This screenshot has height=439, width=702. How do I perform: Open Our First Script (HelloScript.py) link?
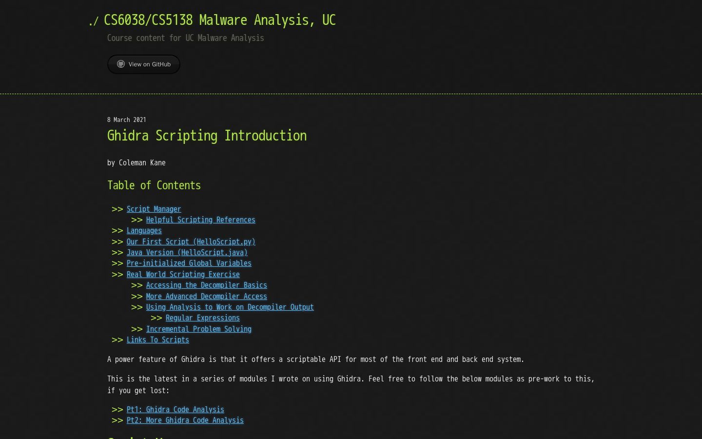191,242
